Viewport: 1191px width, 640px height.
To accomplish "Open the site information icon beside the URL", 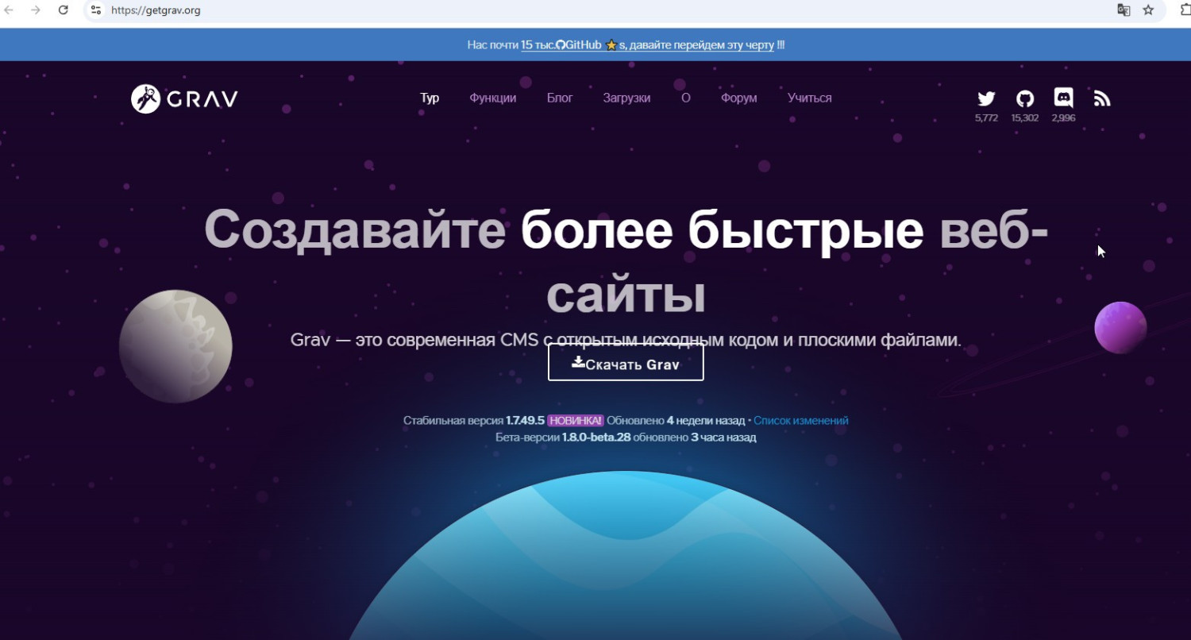I will pos(95,10).
